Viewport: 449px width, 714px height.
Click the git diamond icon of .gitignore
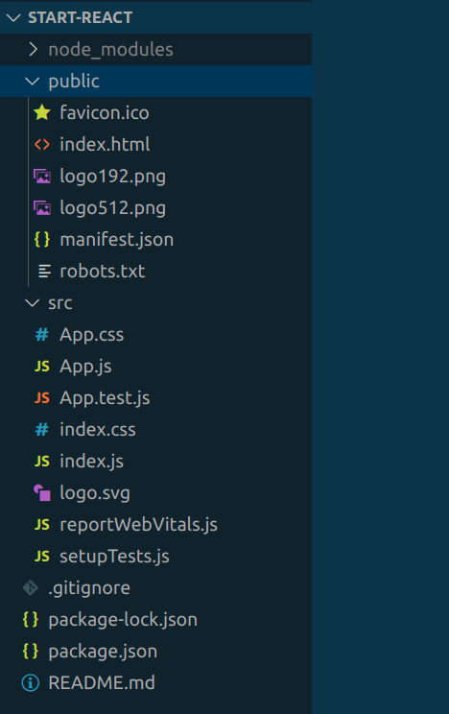point(31,588)
